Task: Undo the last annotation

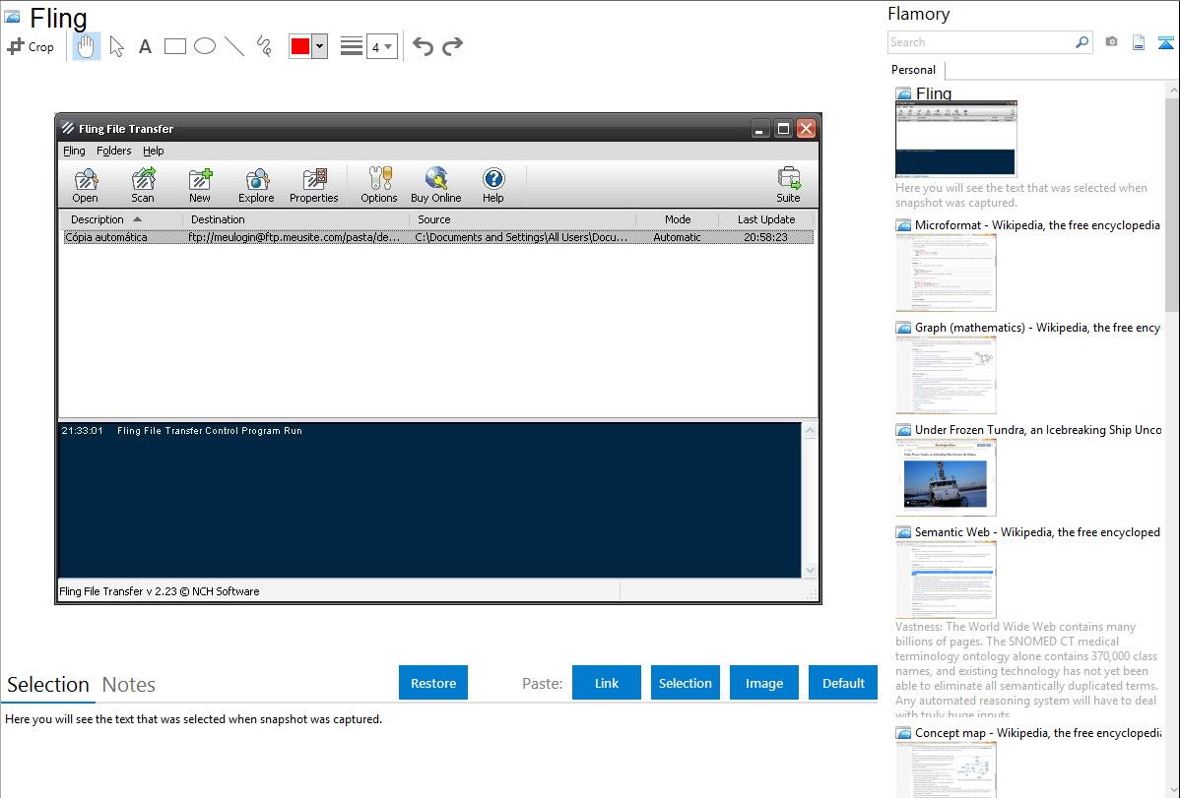Action: [x=423, y=46]
